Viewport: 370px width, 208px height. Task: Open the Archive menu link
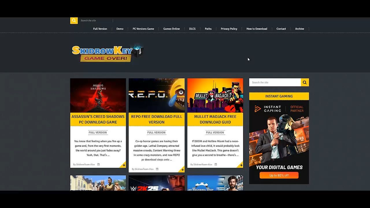tap(299, 29)
